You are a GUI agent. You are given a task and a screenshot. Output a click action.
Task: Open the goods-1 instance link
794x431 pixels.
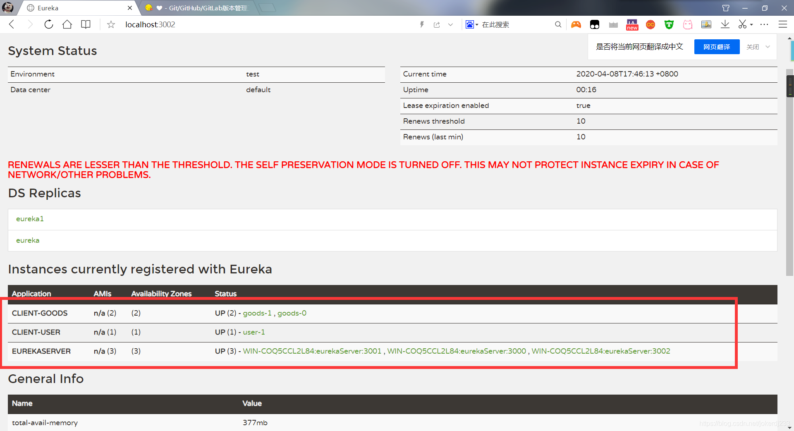[257, 313]
